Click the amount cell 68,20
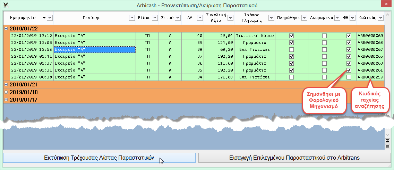 219,49
